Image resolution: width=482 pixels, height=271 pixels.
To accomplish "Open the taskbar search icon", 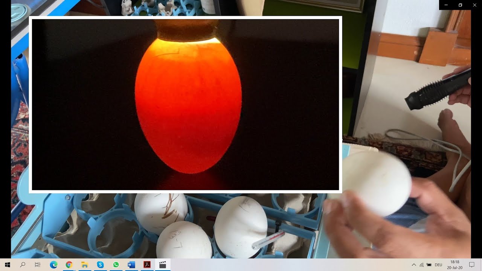I will pos(23,265).
